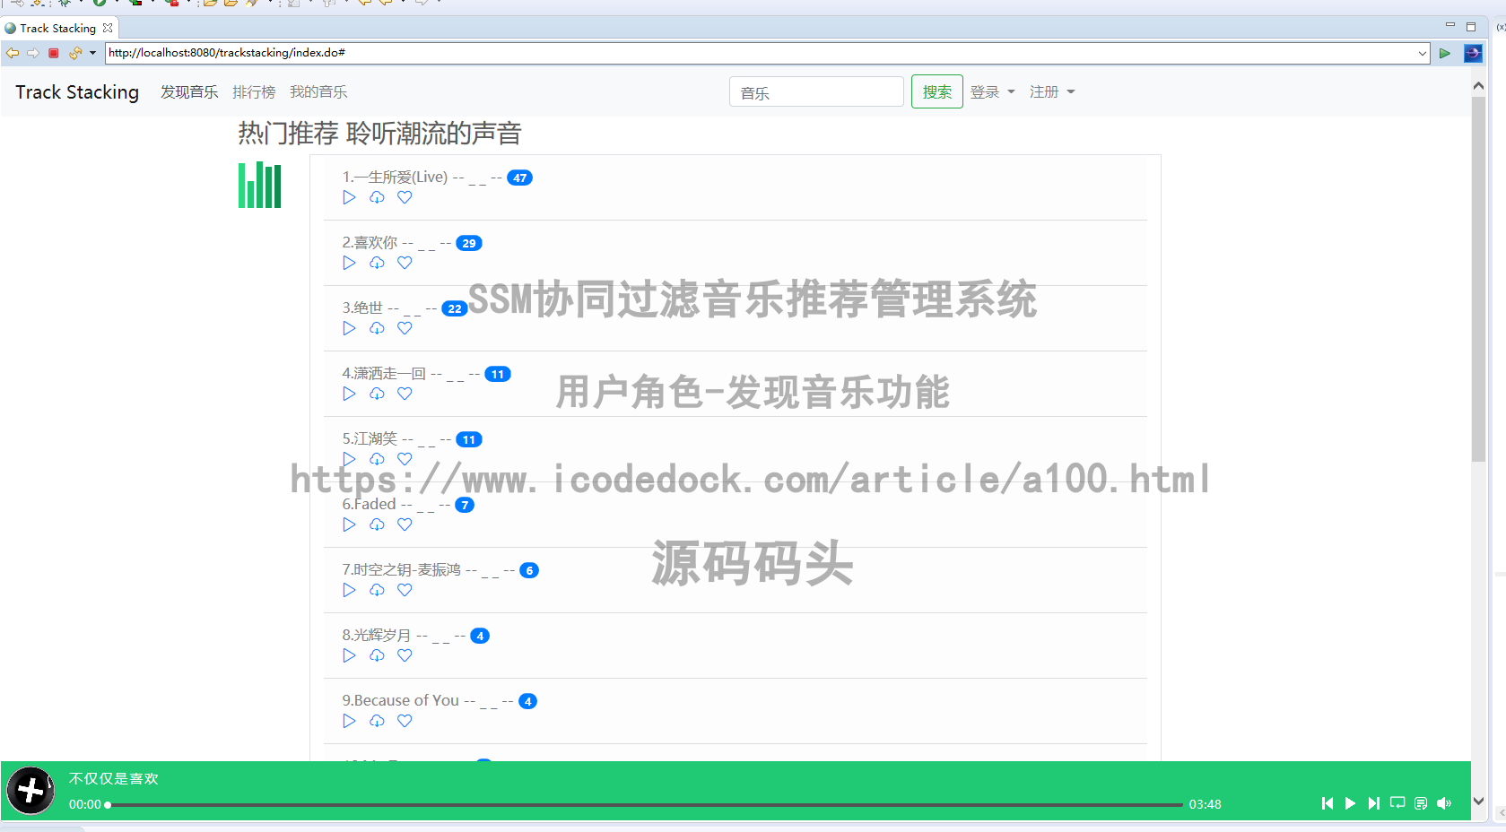The image size is (1506, 832).
Task: Mute the player volume
Action: click(x=1444, y=803)
